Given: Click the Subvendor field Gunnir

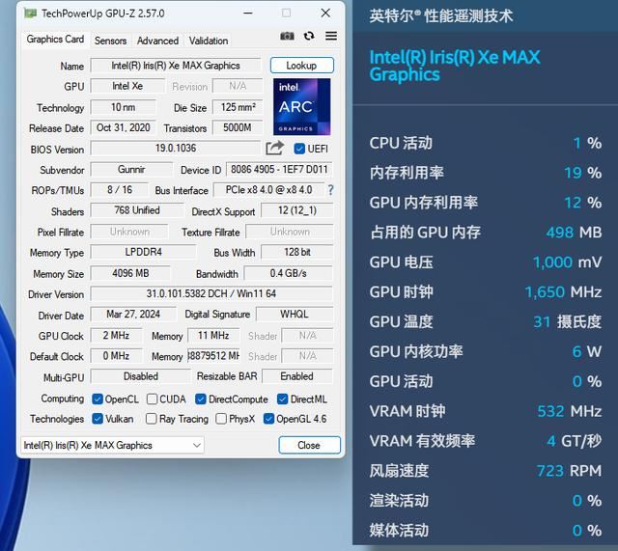Looking at the screenshot, I should tap(131, 170).
